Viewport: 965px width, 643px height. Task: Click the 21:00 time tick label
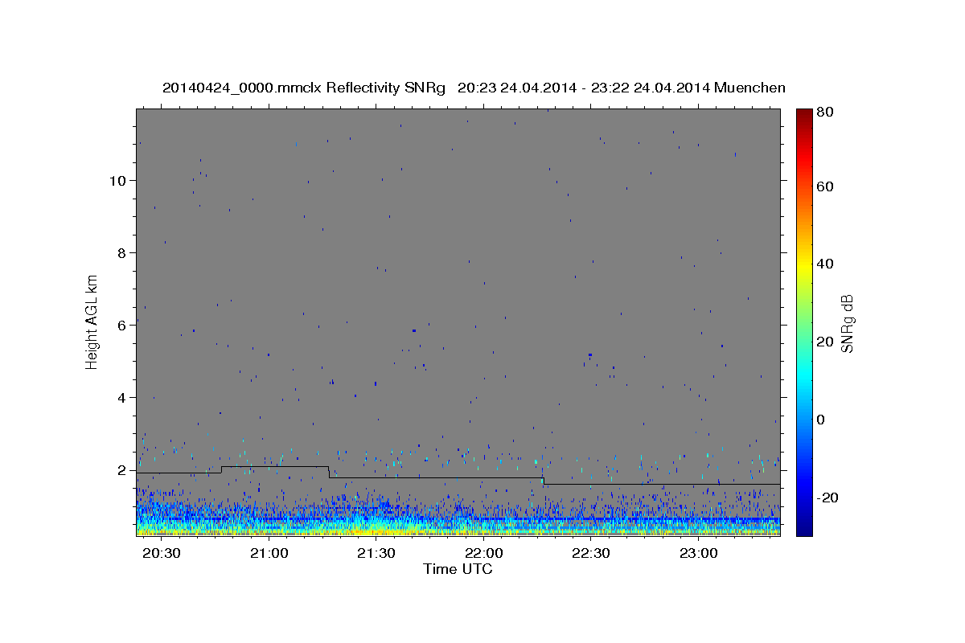[269, 554]
